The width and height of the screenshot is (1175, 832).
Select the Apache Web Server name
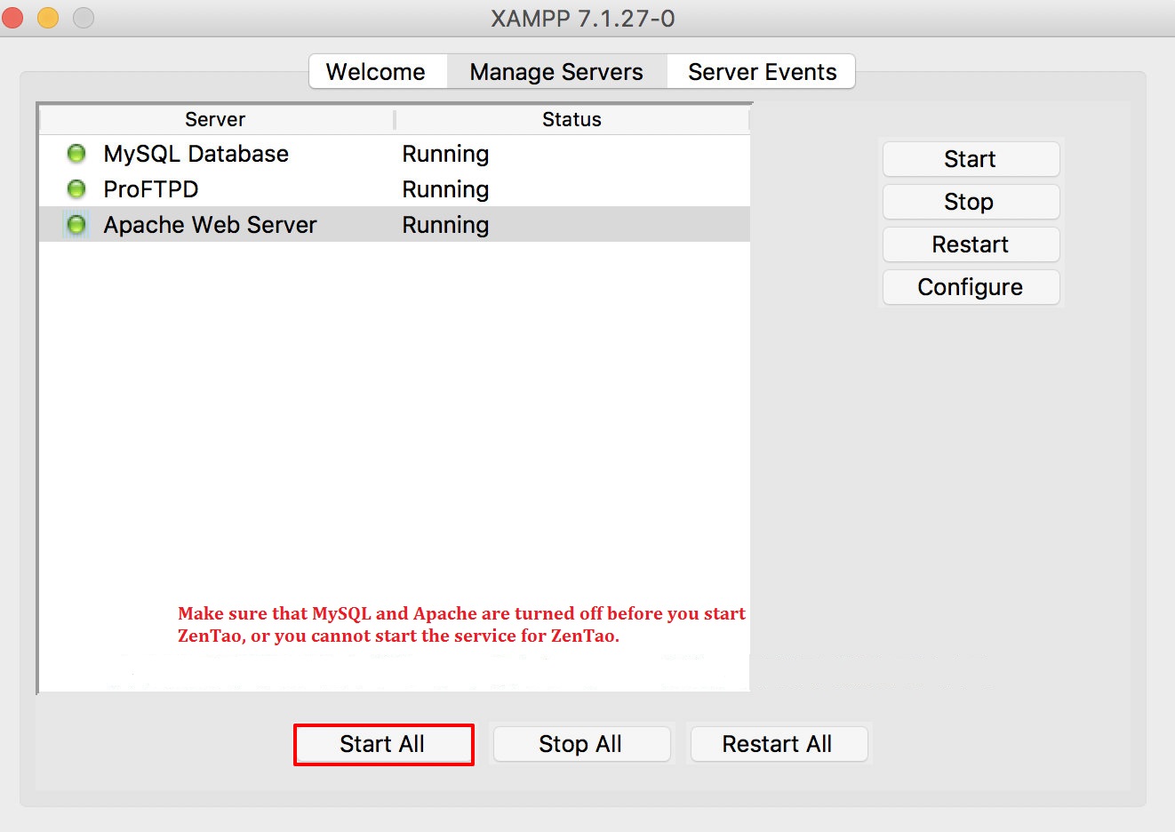point(210,225)
